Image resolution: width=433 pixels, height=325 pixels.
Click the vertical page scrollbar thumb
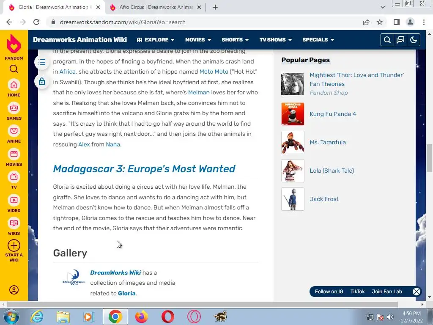[430, 158]
